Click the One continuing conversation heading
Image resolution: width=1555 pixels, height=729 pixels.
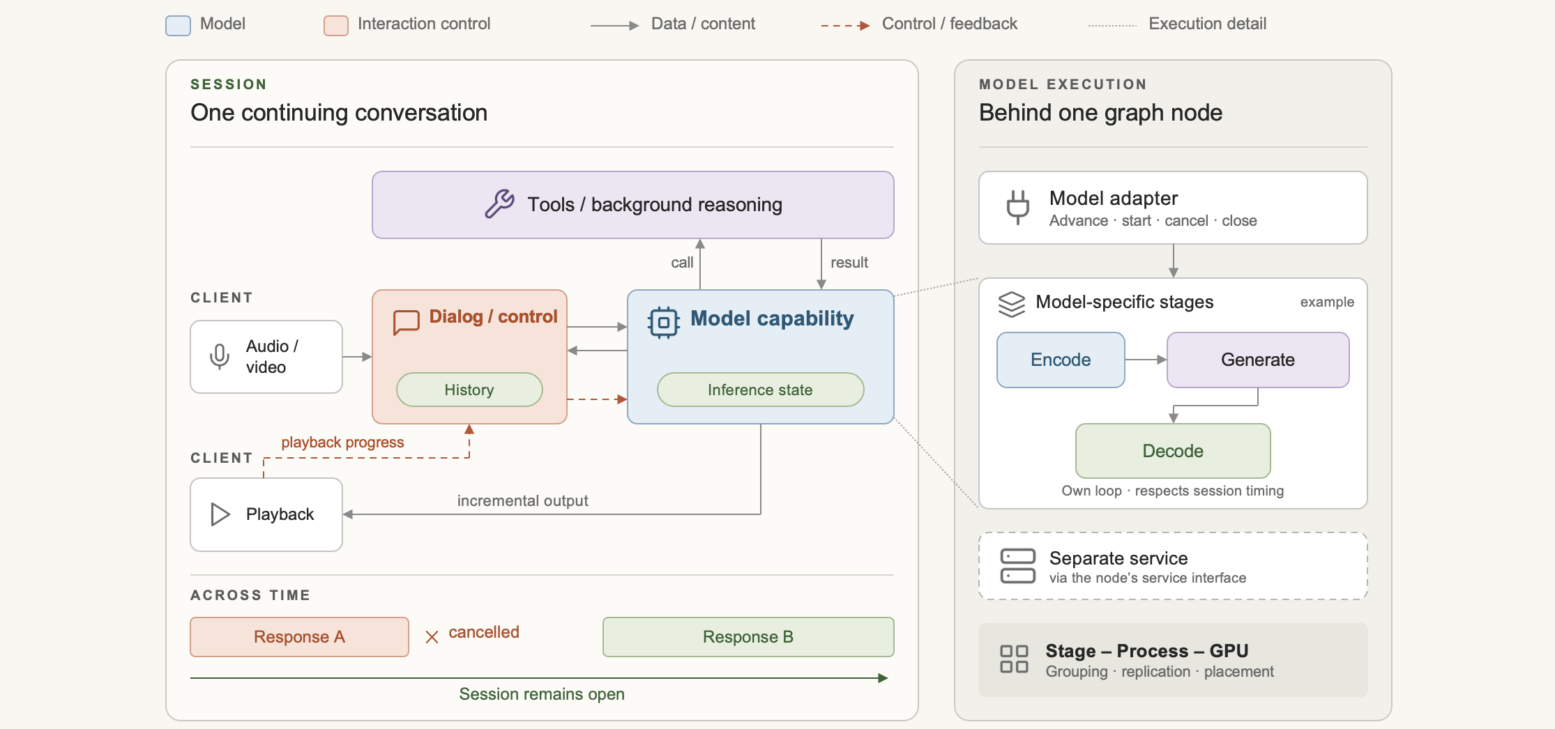click(x=339, y=113)
